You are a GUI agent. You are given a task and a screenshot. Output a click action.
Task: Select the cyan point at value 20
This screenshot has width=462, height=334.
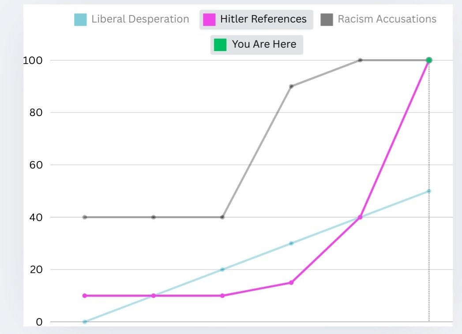coord(222,269)
